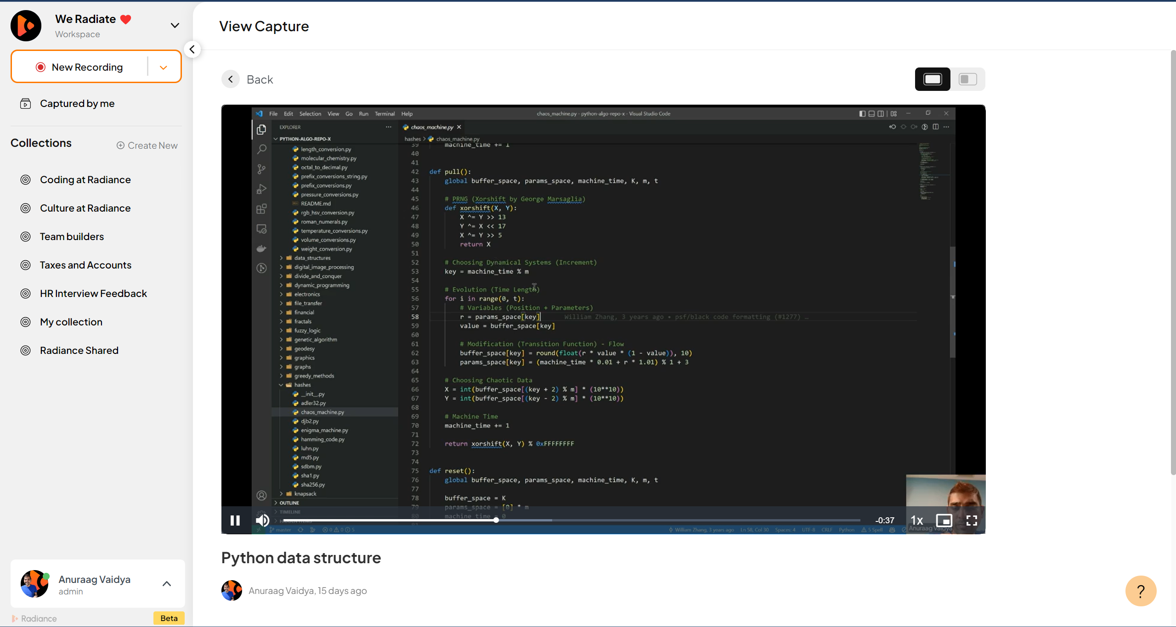
Task: Click the page vertical scrollbar
Action: tap(1172, 263)
